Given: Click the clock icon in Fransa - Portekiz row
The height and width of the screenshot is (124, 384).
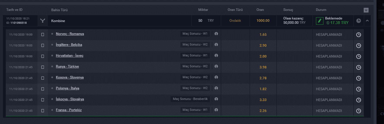Looking at the screenshot, I should click(359, 111).
